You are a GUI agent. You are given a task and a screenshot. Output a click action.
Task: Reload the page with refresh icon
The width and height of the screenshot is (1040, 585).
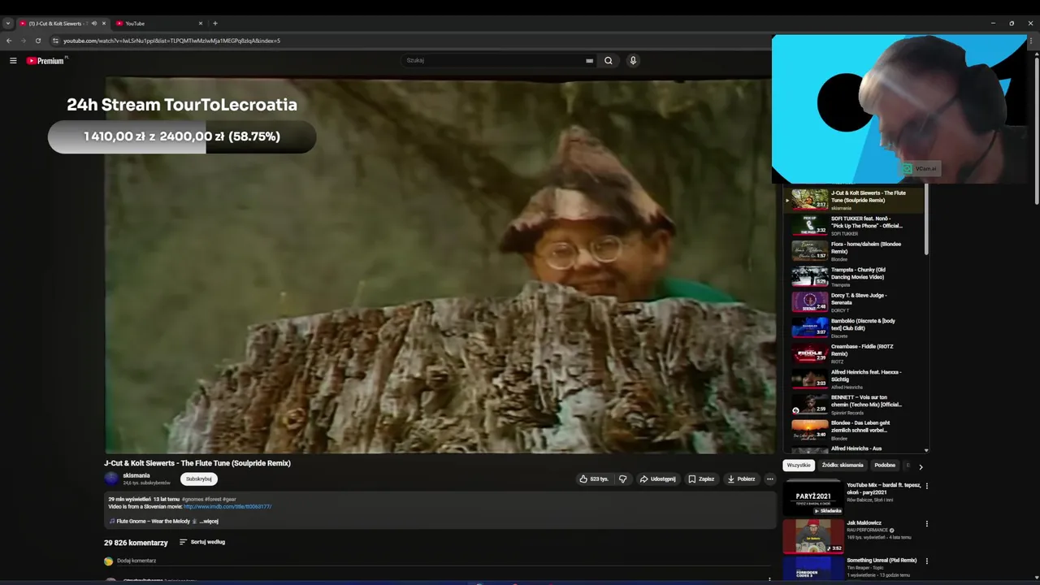(x=37, y=41)
